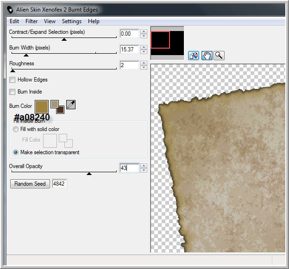
Task: Click the Contract/Expand Selection value field
Action: coord(129,34)
